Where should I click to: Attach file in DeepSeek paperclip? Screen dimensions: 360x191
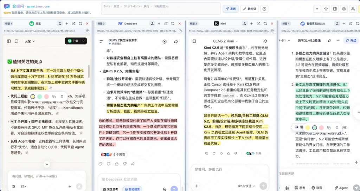click(165, 189)
